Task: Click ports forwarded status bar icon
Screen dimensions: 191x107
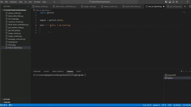Action: point(10,105)
